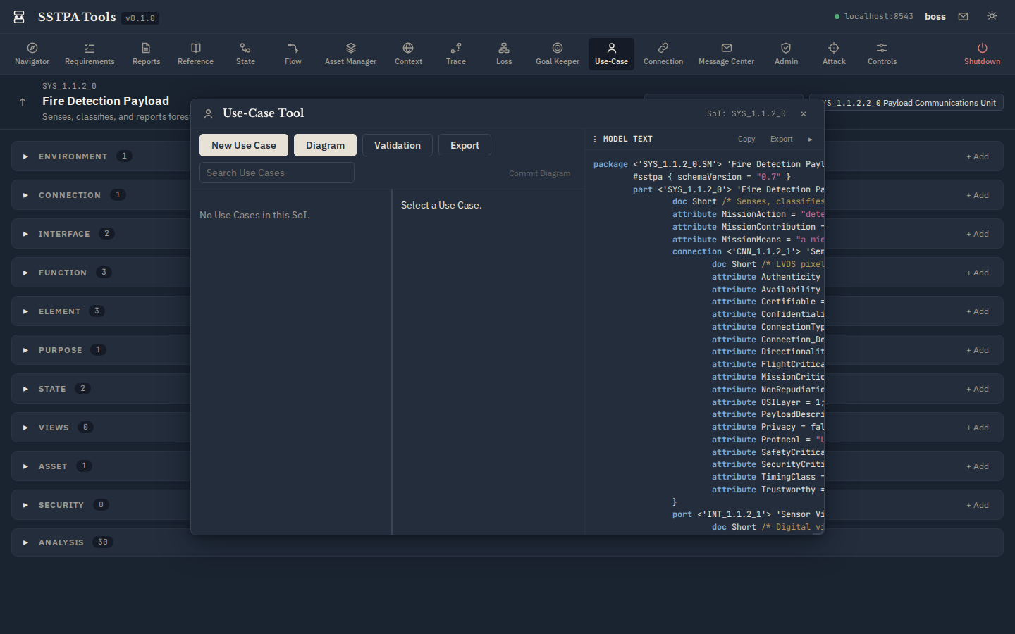Expand the ENVIRONMENT section

25,156
